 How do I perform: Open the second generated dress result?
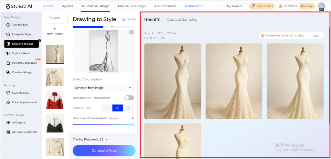point(234,81)
